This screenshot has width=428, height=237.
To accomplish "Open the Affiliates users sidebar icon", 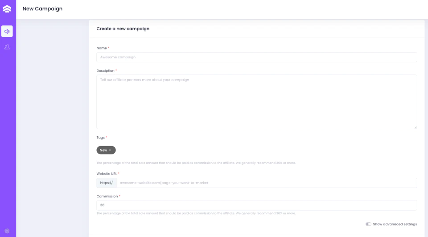I will point(7,47).
